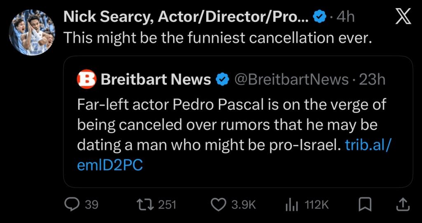Click the 251 reposts count

pyautogui.click(x=167, y=204)
